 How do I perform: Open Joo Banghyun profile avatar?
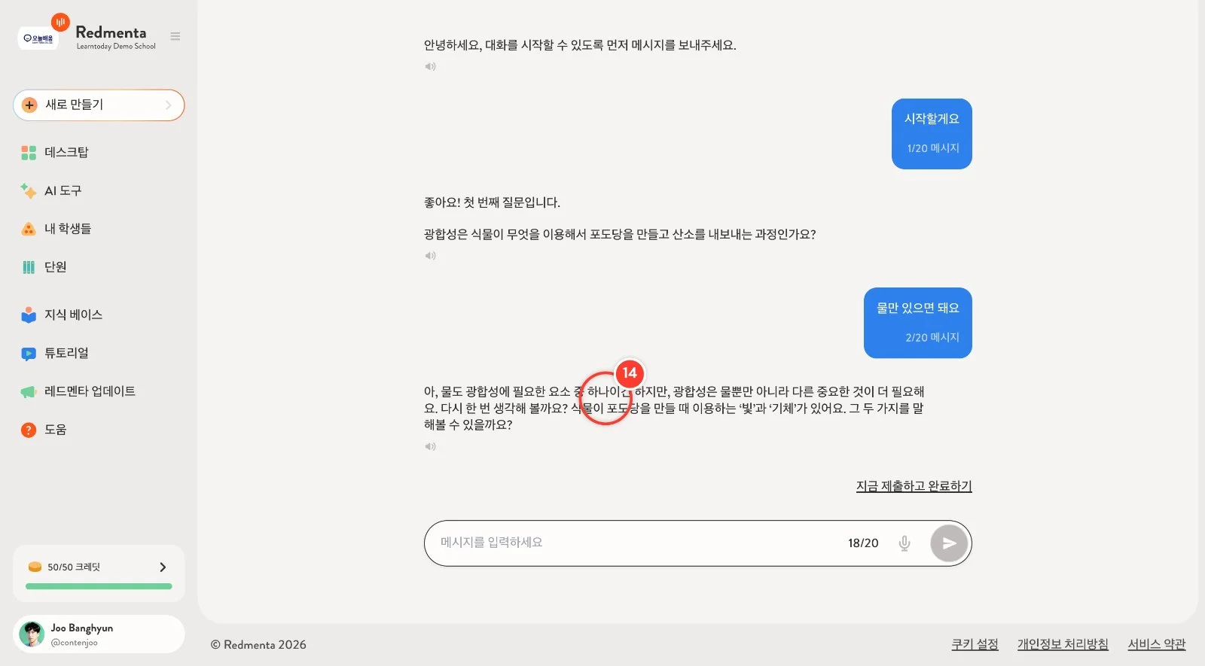point(32,634)
